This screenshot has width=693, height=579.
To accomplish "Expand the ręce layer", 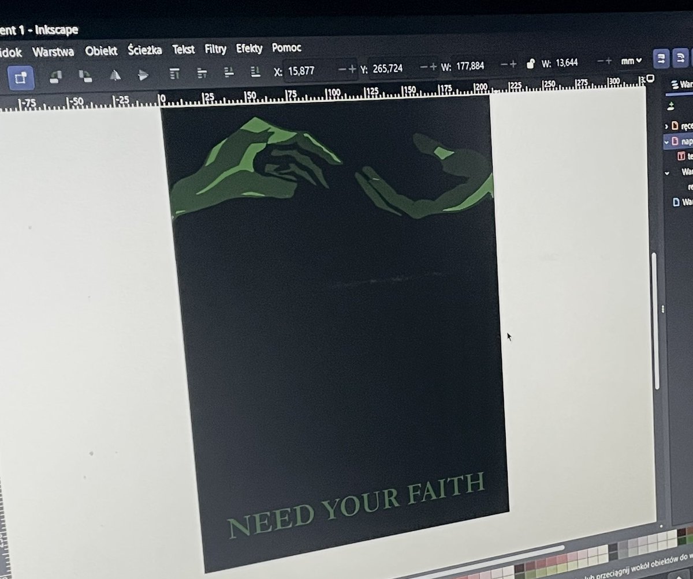I will (666, 126).
